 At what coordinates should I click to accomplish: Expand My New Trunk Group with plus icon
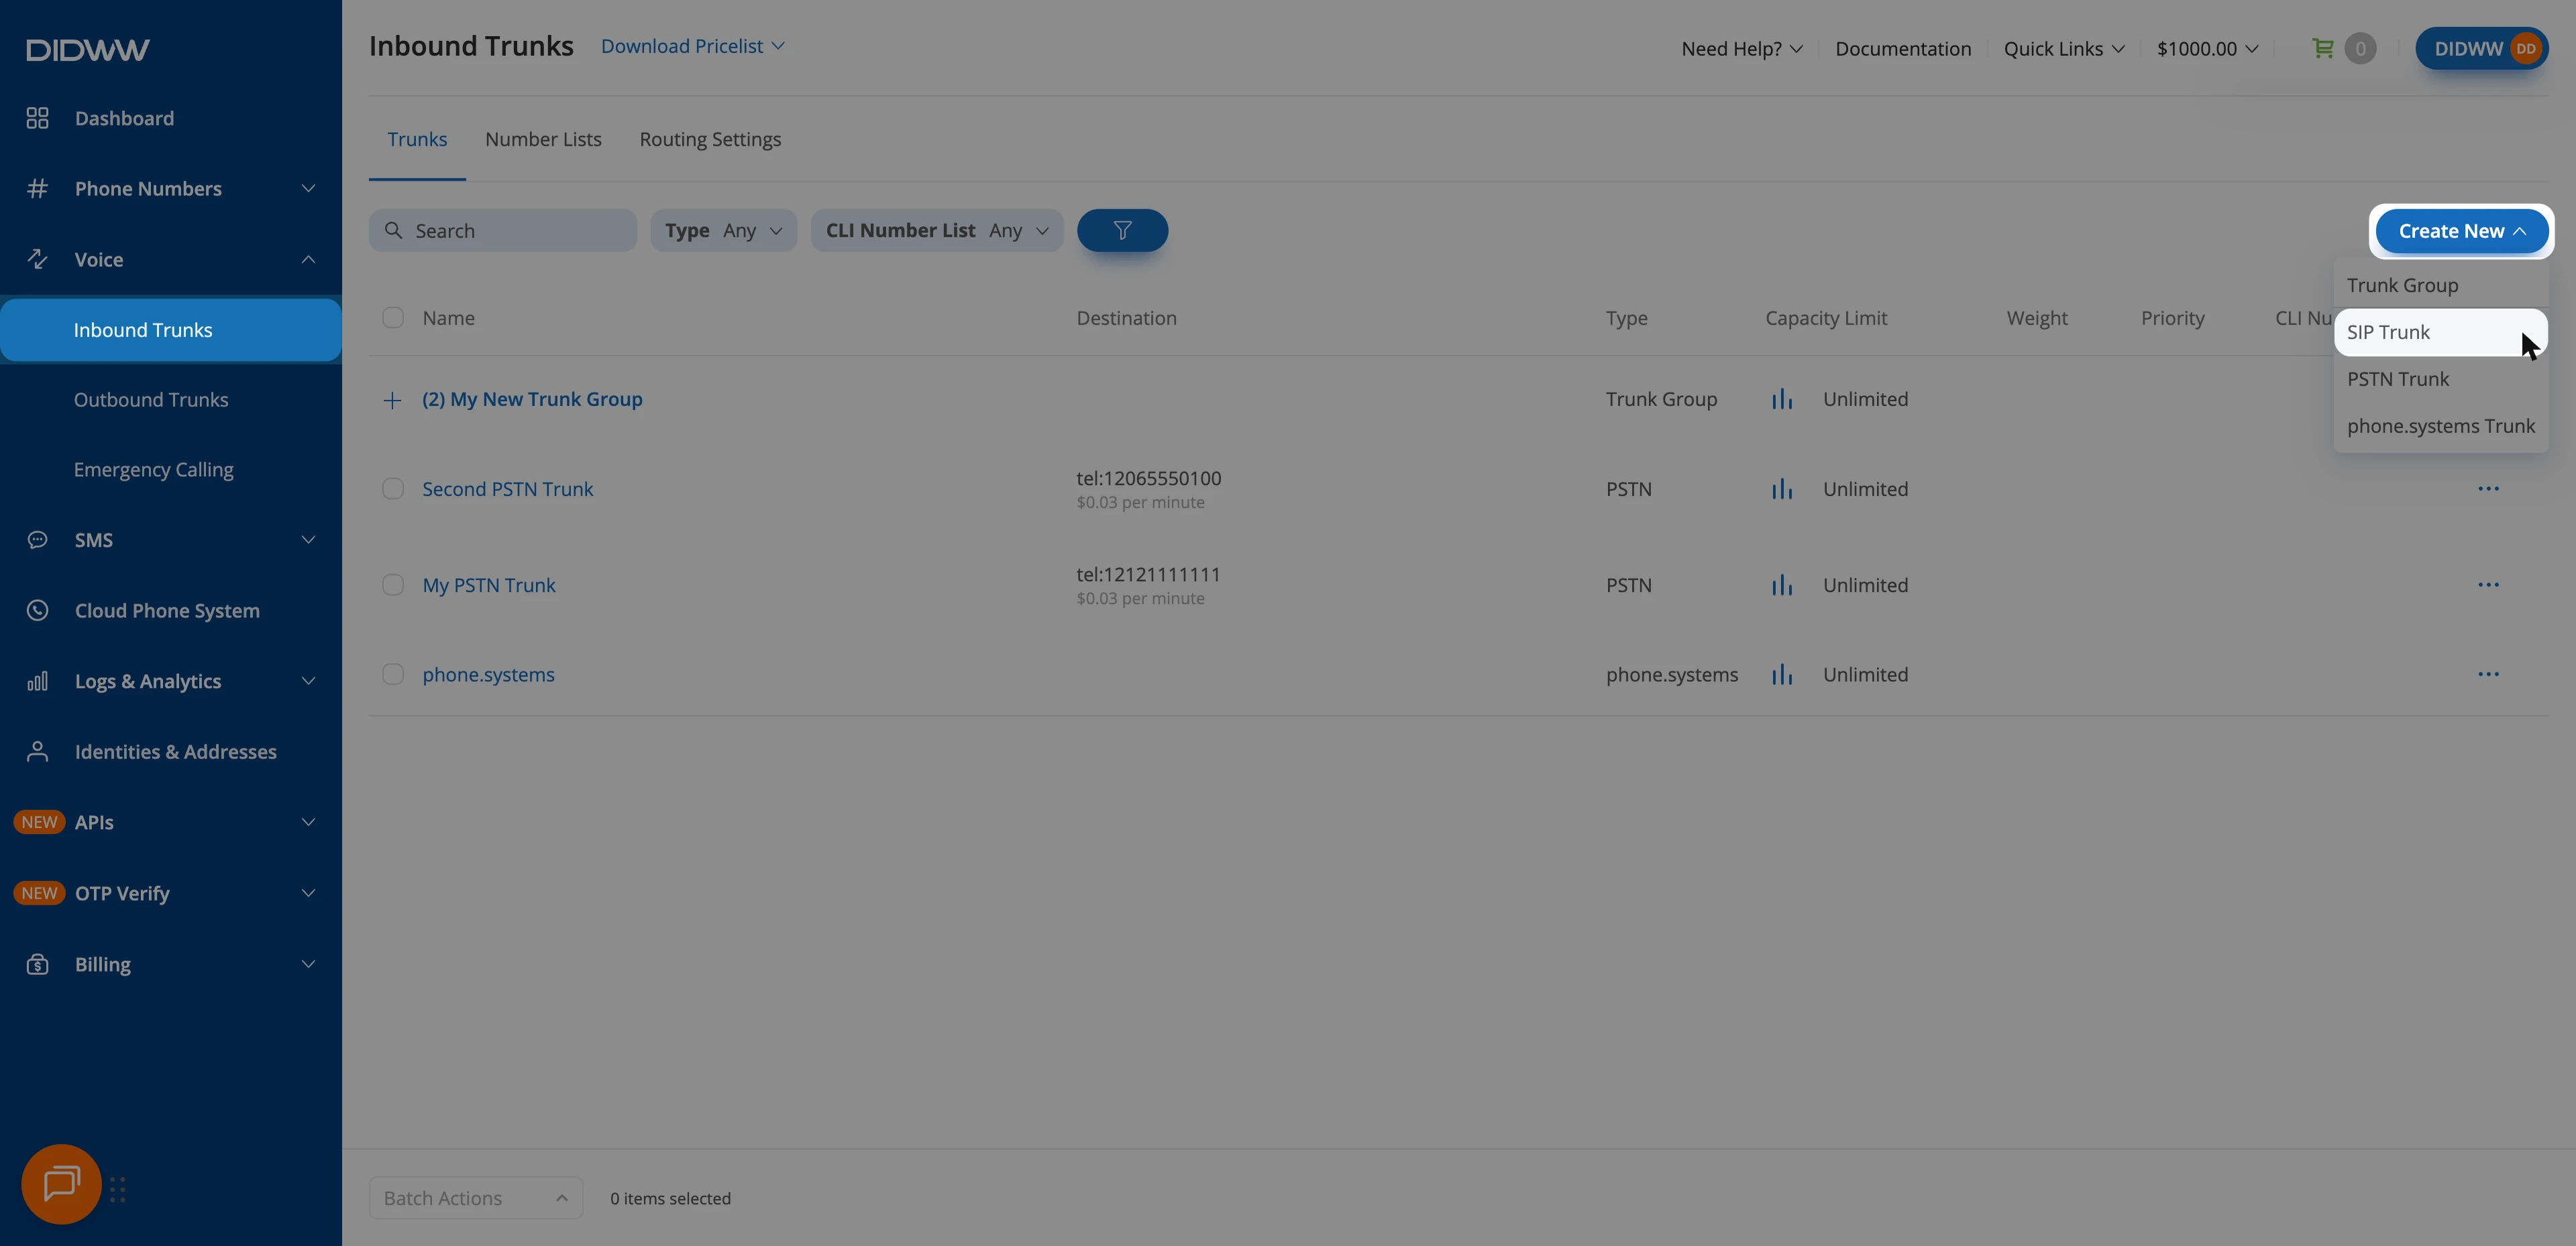[392, 400]
